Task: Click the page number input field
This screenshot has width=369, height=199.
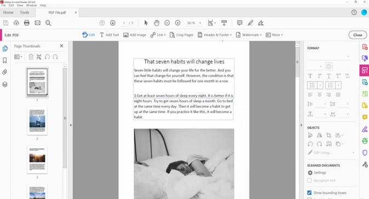Action: tap(124, 23)
